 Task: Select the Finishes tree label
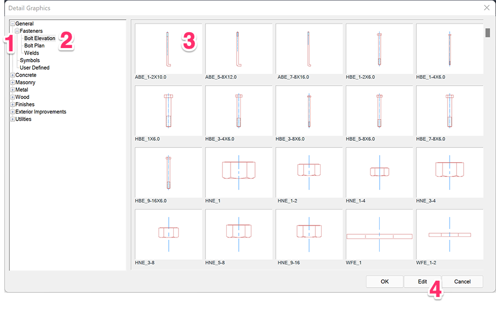[25, 104]
